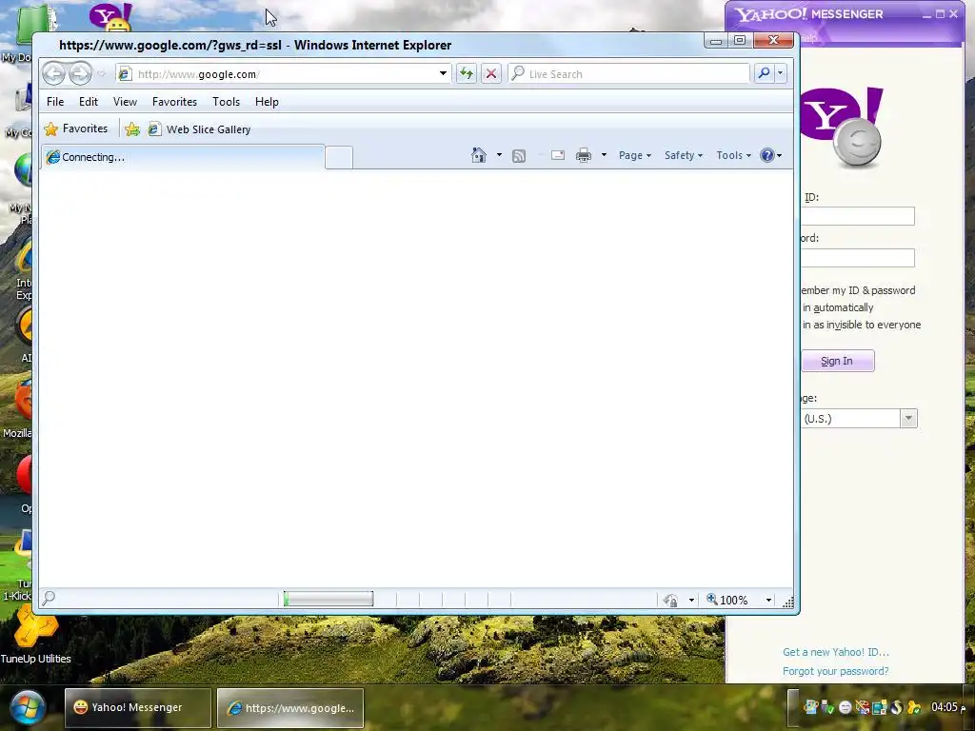The image size is (975, 731).
Task: Click the Yahoo Messenger desktop shortcut icon
Action: pos(111,17)
